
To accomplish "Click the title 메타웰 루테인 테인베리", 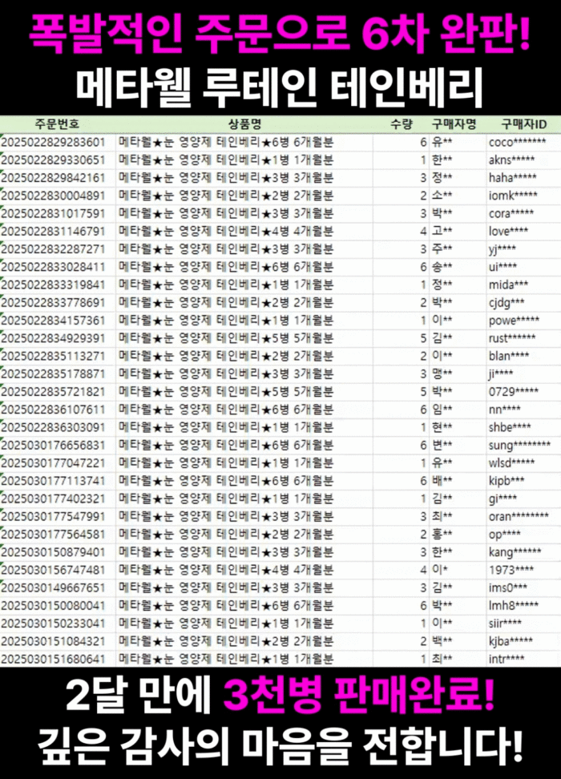I will 280,84.
